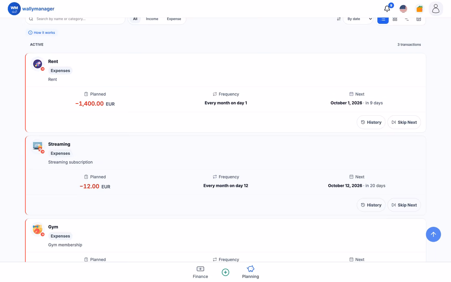Click the 'October 1, 2026' next date
This screenshot has height=282, width=451.
[346, 103]
